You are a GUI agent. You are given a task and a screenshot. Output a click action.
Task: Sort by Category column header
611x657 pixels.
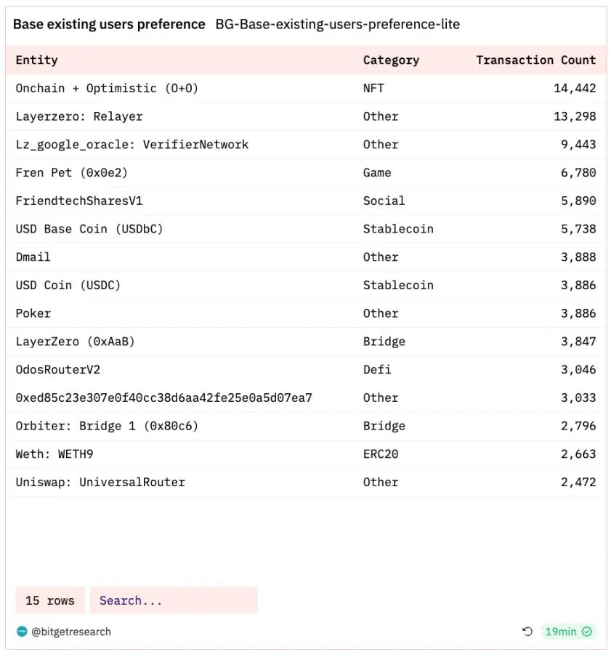391,60
